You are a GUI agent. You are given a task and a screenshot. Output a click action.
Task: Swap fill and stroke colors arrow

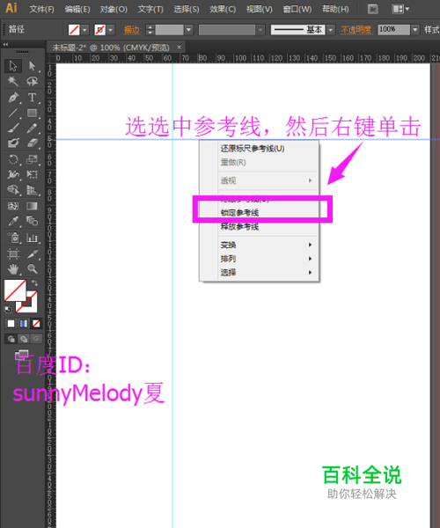point(34,282)
